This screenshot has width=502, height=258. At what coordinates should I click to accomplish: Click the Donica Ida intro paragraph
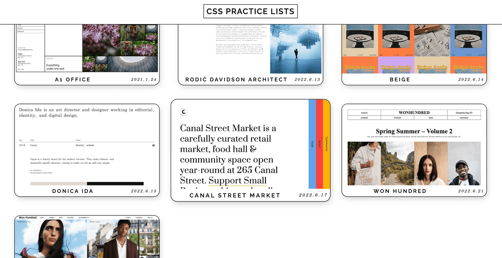(87, 113)
